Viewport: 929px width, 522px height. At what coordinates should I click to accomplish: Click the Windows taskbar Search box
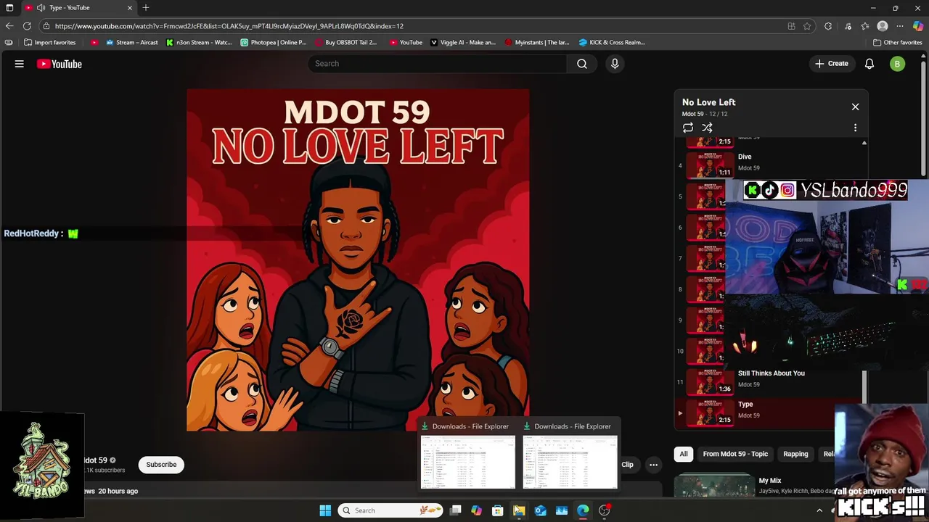pos(392,510)
